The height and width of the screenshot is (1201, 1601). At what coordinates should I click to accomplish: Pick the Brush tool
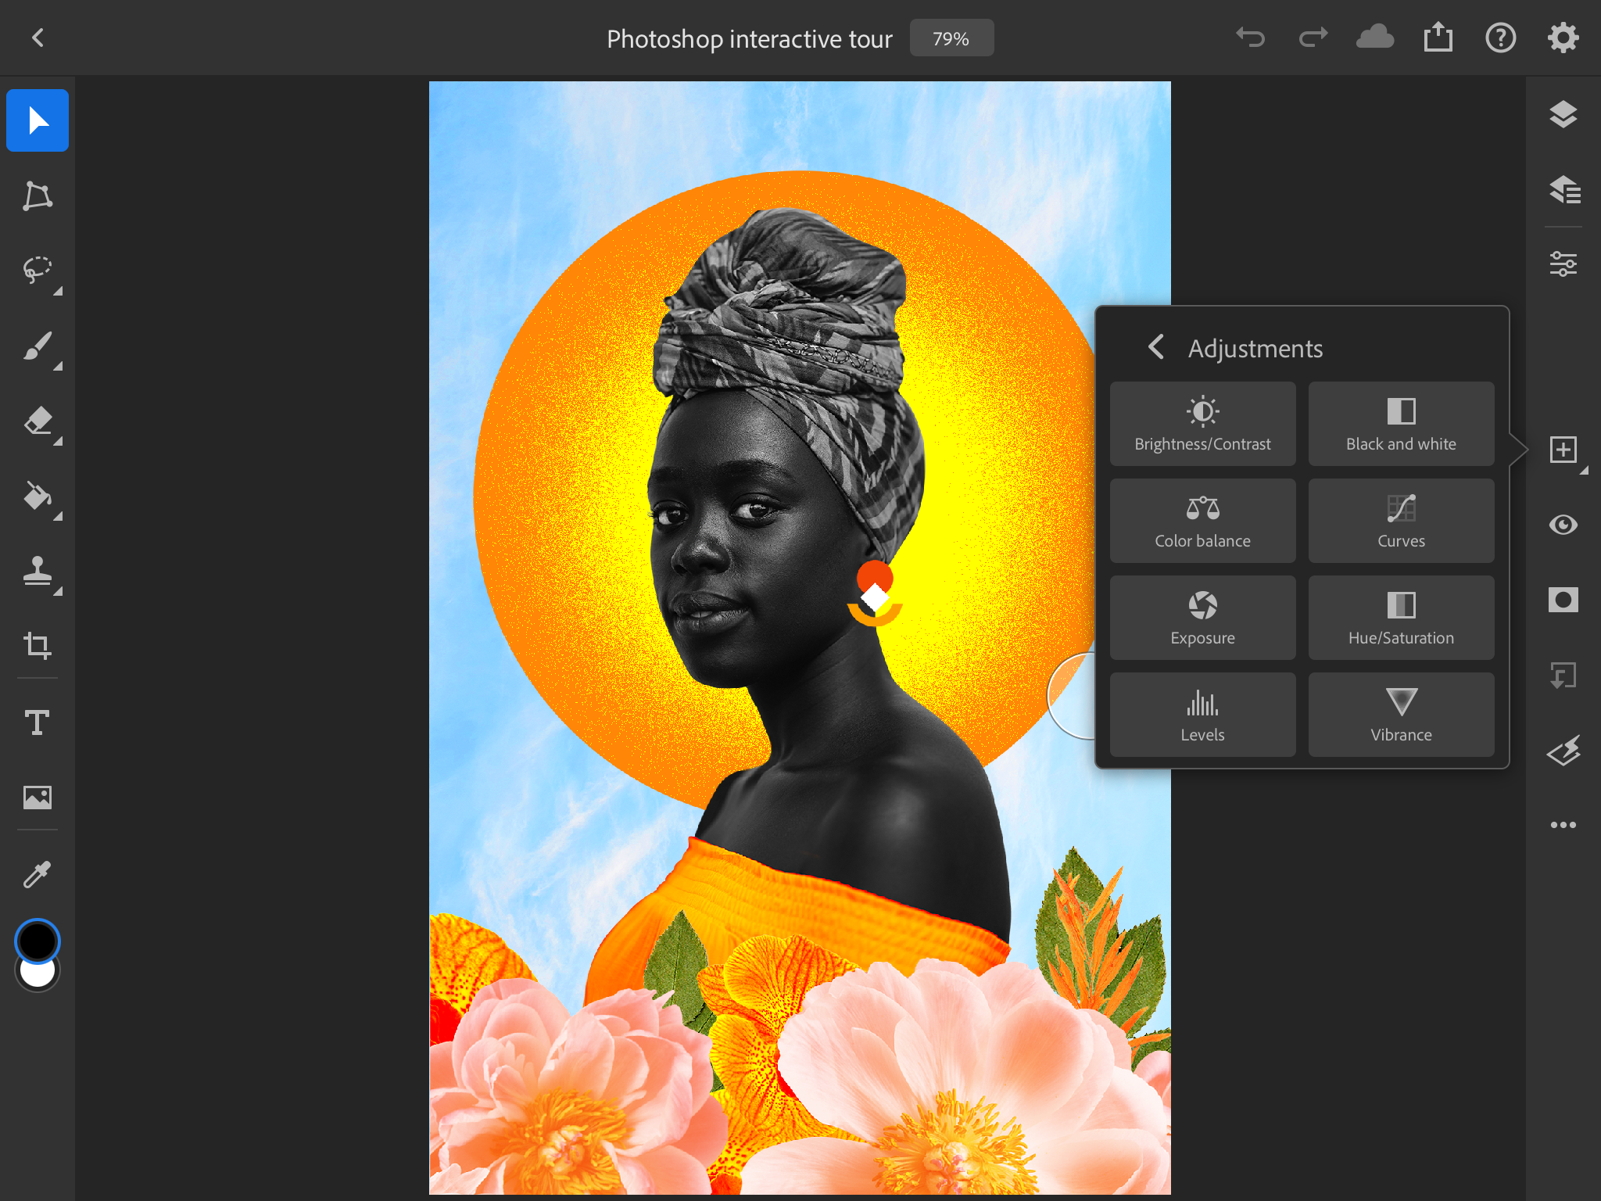pos(37,346)
